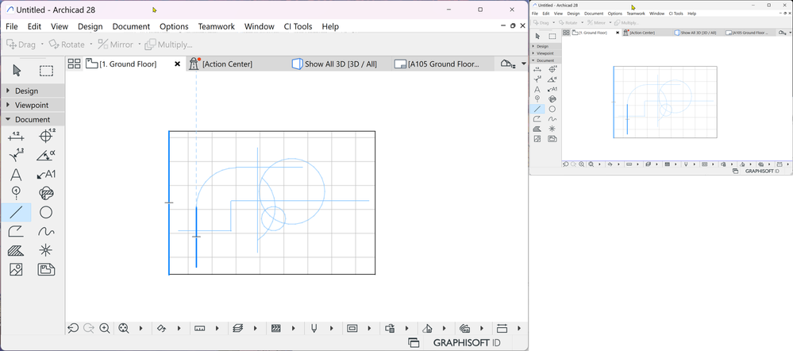This screenshot has width=793, height=351.
Task: Open the Rotate dropdown arrow
Action: pos(91,44)
